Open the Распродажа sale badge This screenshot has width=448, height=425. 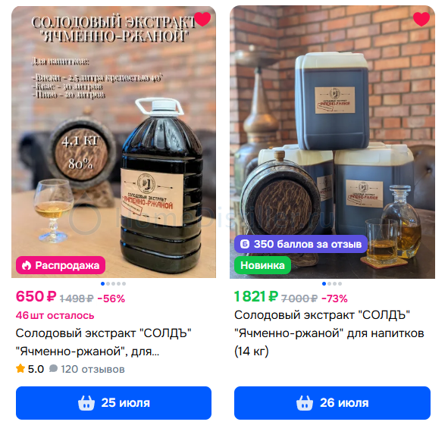[x=61, y=265]
